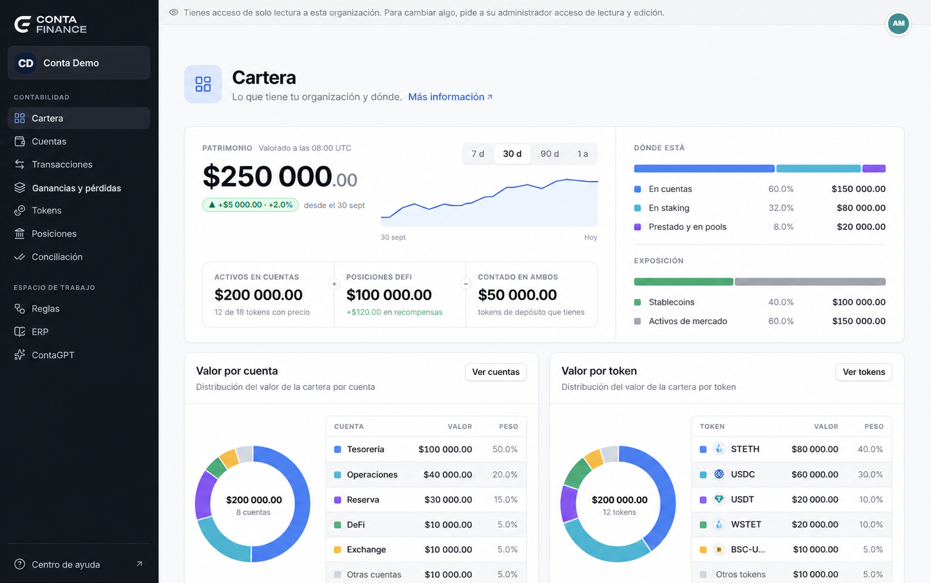Select the 1 a chart range
The image size is (931, 583).
tap(583, 154)
